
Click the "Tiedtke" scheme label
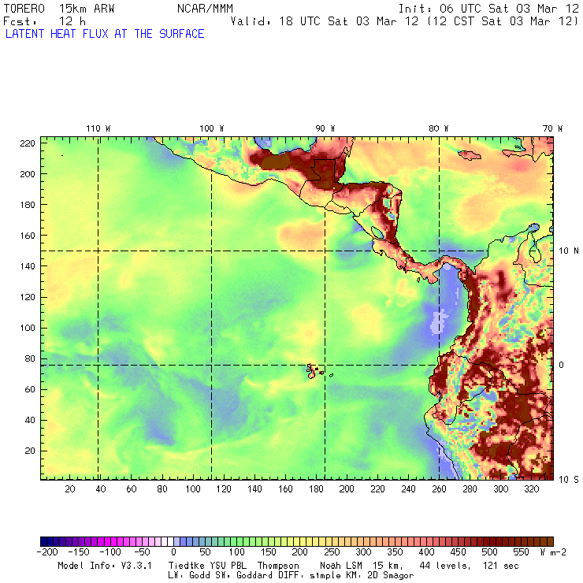(x=186, y=566)
